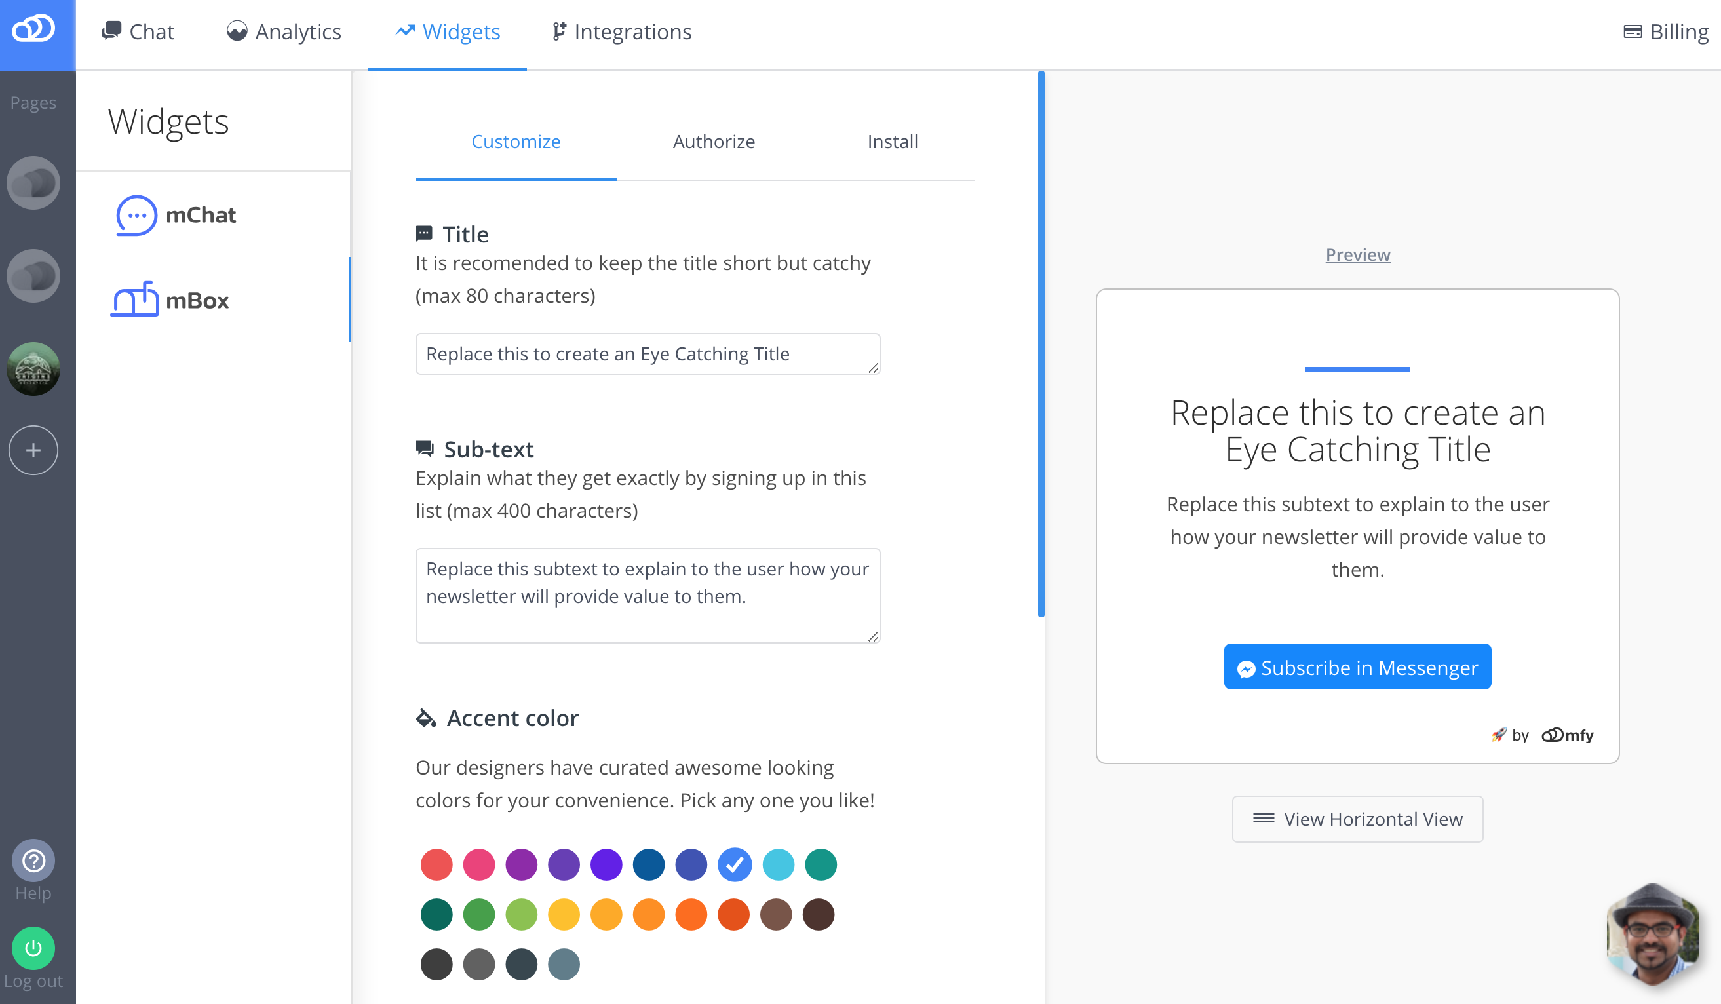Switch to the Customize tab
The image size is (1721, 1004).
point(516,142)
